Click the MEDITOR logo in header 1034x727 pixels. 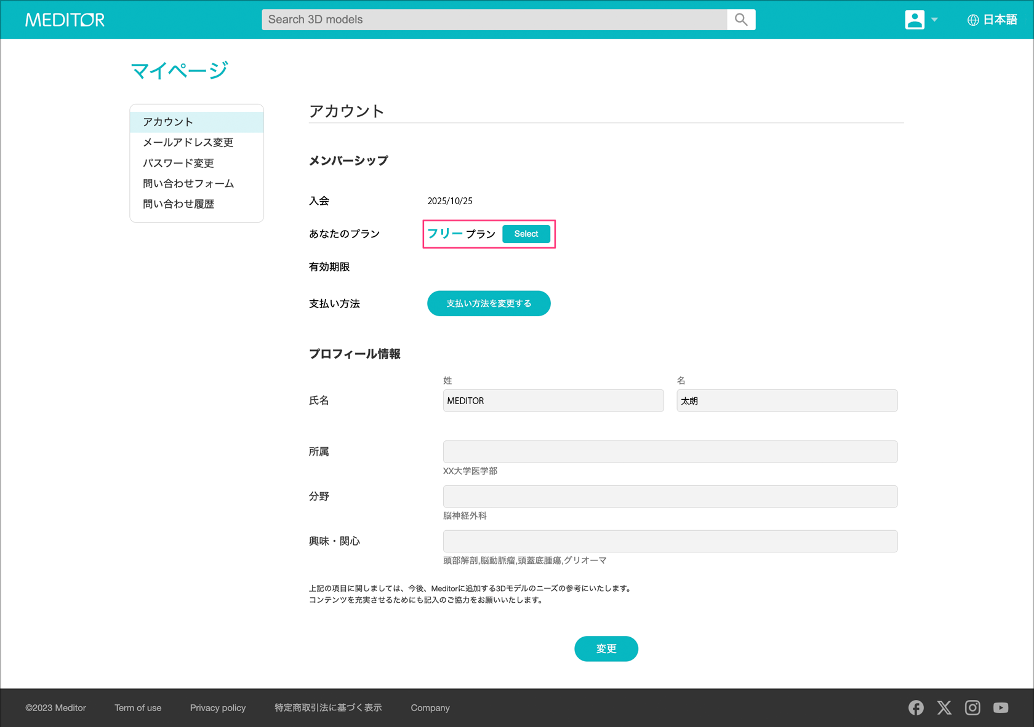pos(65,20)
